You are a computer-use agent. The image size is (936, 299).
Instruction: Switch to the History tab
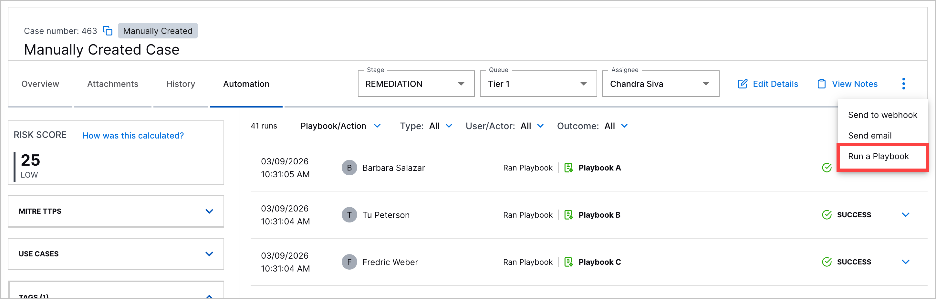point(181,84)
